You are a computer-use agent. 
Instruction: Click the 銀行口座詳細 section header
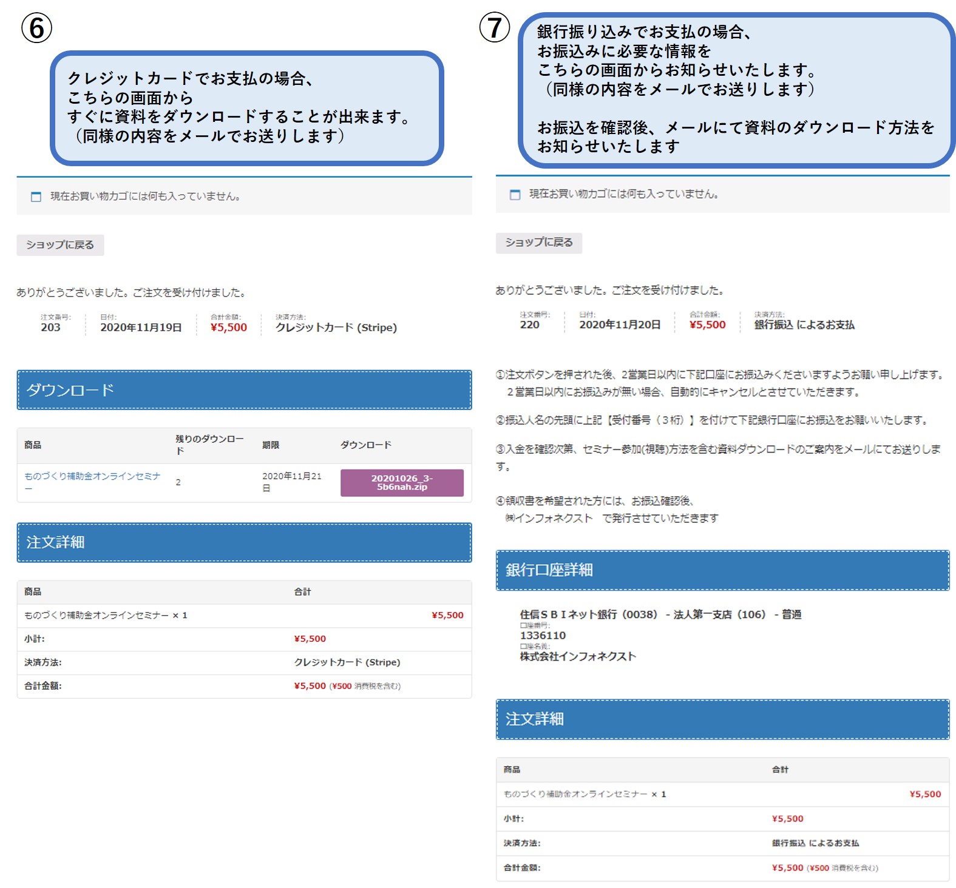coord(722,570)
